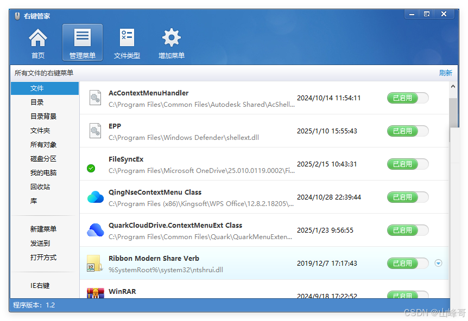Click date 2025/1/10 15:55:43
The width and height of the screenshot is (468, 321).
327,131
